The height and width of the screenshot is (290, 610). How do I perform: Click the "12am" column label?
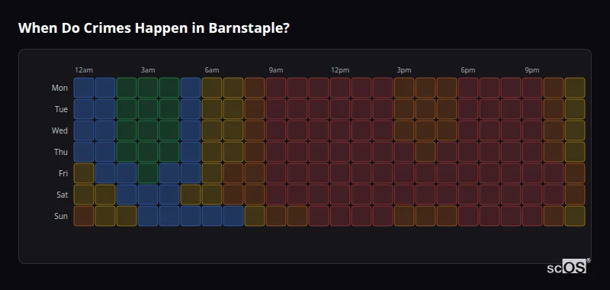coord(84,70)
